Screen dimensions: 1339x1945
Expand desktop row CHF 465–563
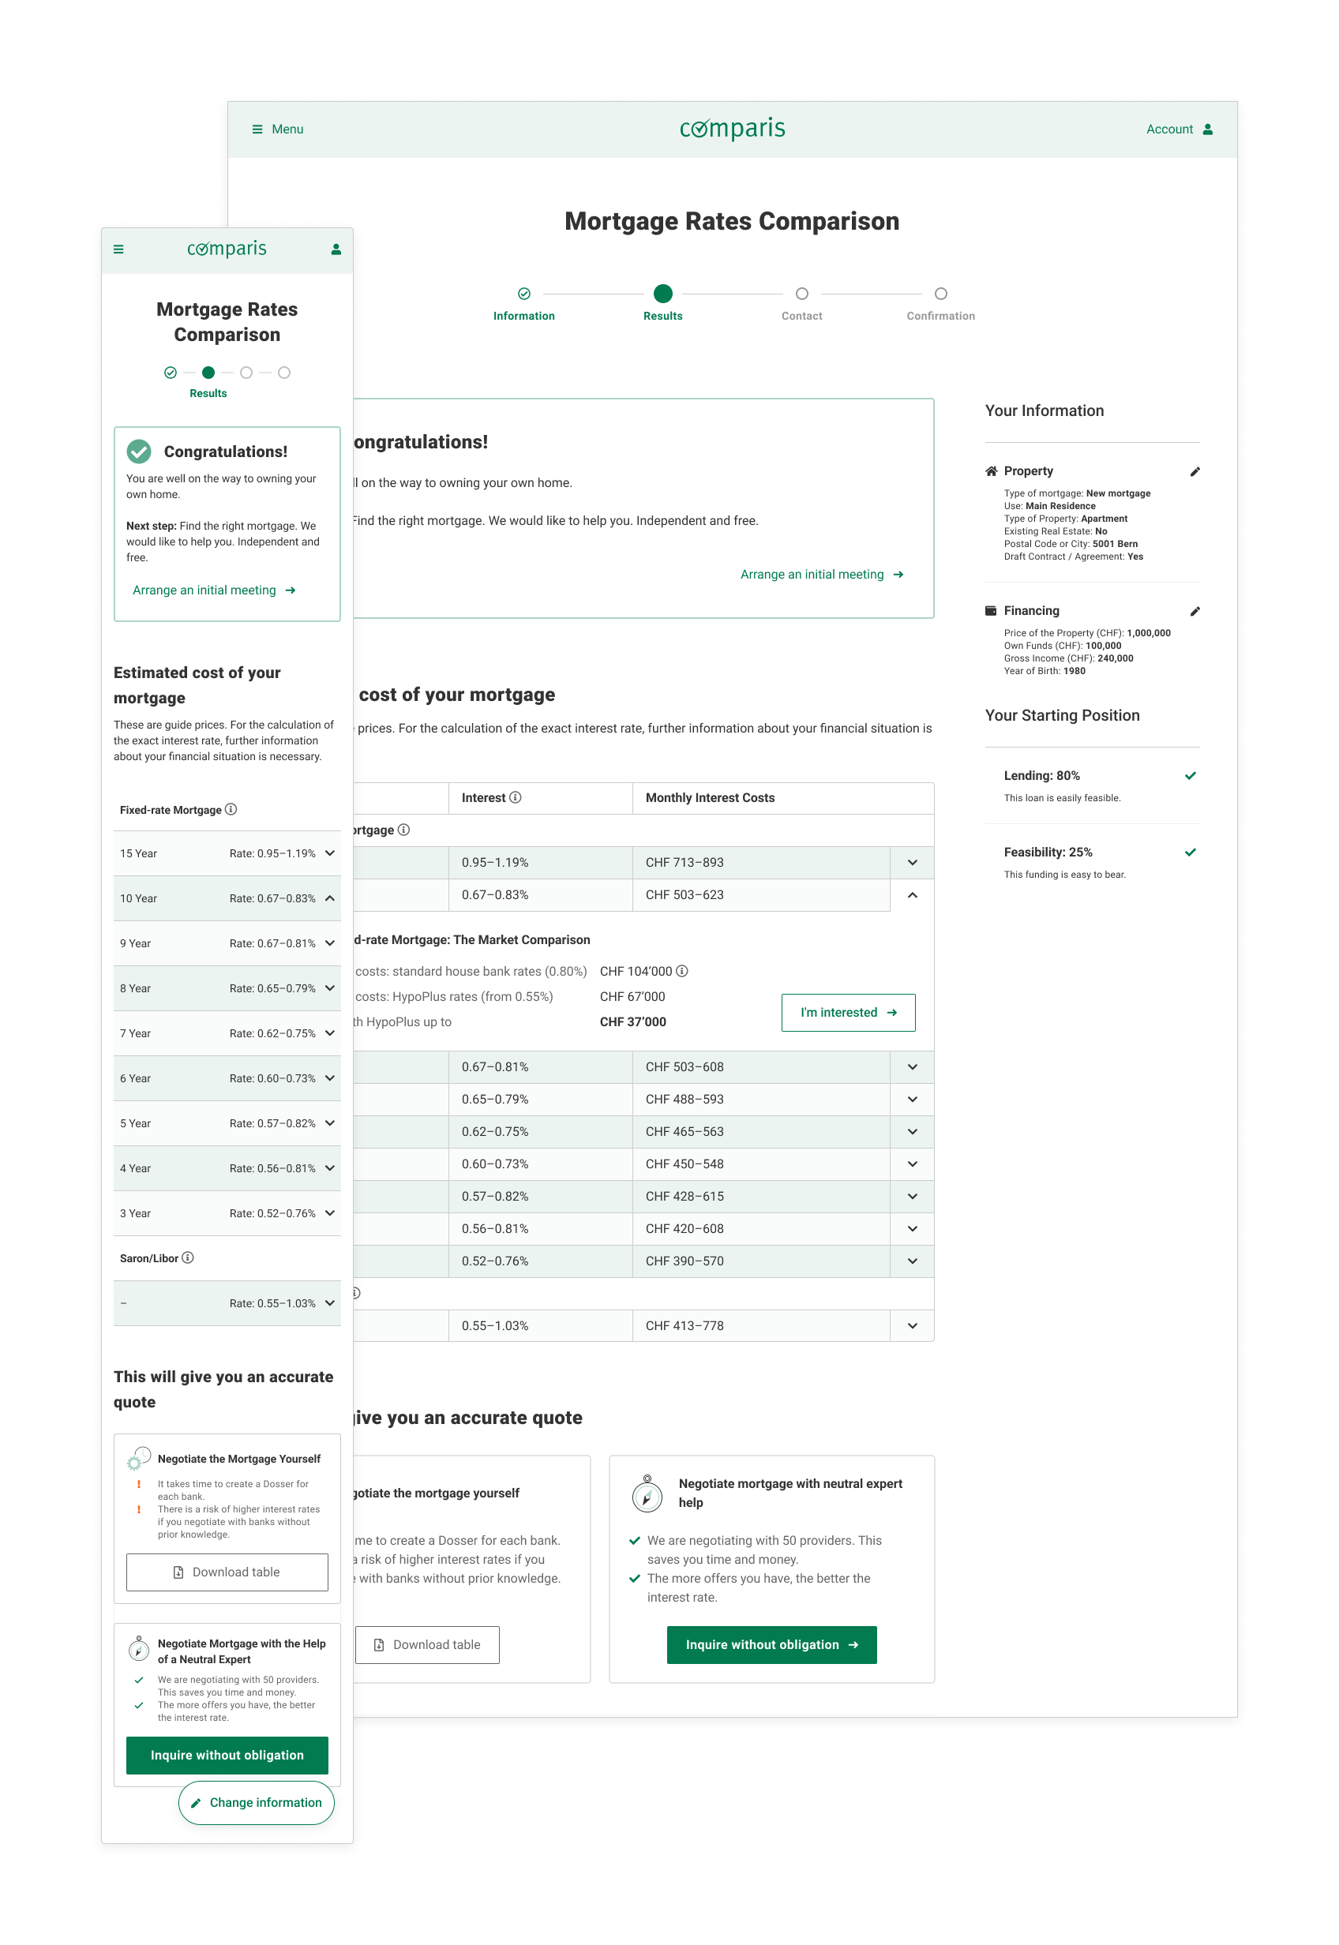point(913,1132)
